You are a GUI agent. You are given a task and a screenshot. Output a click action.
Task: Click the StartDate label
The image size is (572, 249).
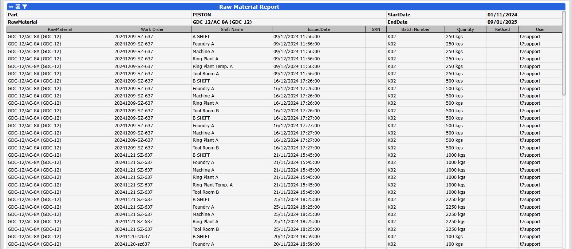(x=399, y=15)
